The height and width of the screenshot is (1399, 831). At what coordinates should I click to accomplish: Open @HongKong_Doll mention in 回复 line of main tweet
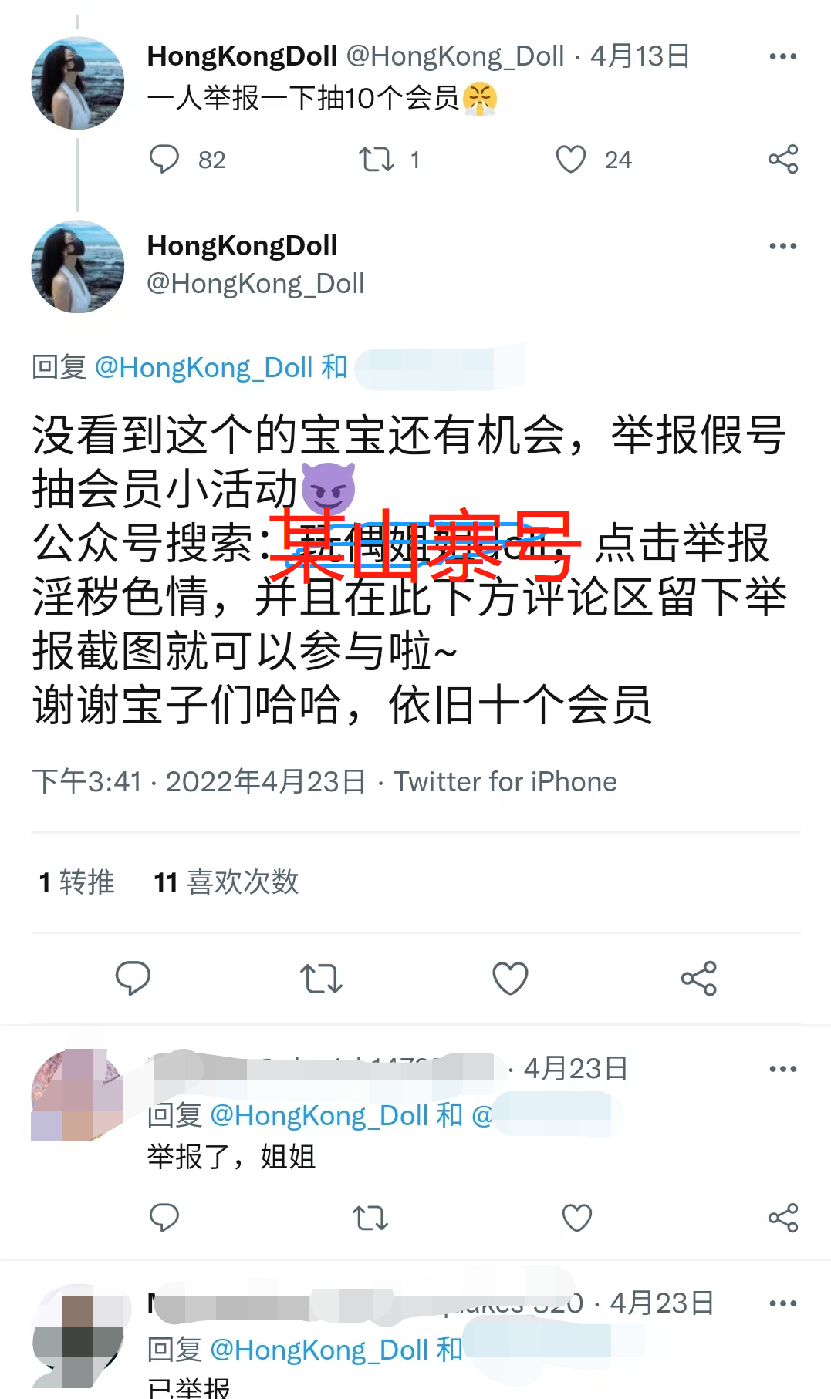click(204, 367)
